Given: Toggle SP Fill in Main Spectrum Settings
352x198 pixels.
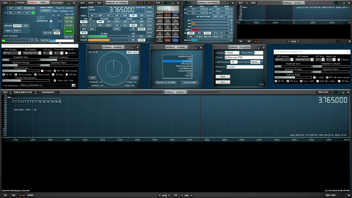Looking at the screenshot, I should click(4, 75).
